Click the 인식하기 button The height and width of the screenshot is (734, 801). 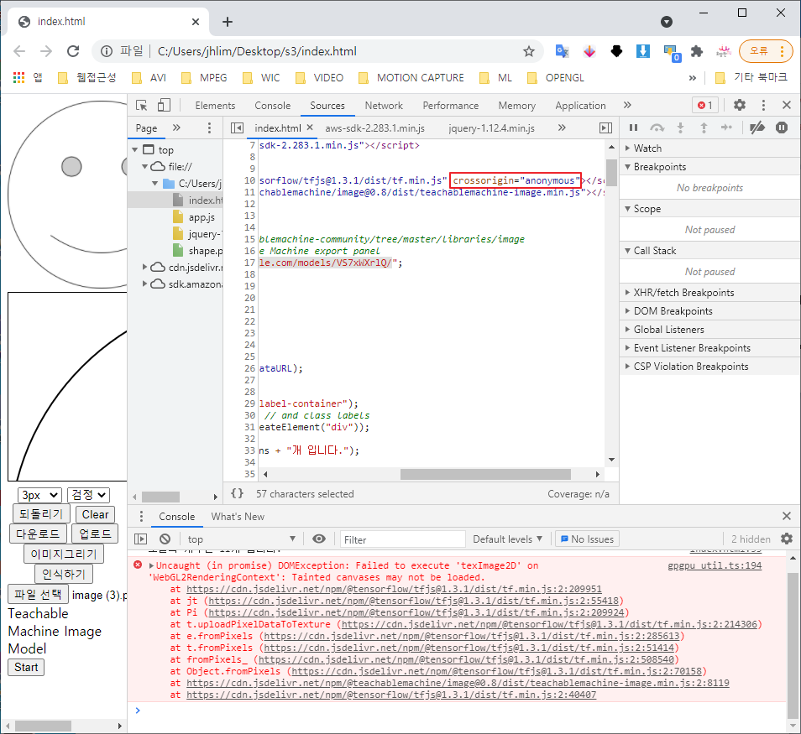pos(64,574)
